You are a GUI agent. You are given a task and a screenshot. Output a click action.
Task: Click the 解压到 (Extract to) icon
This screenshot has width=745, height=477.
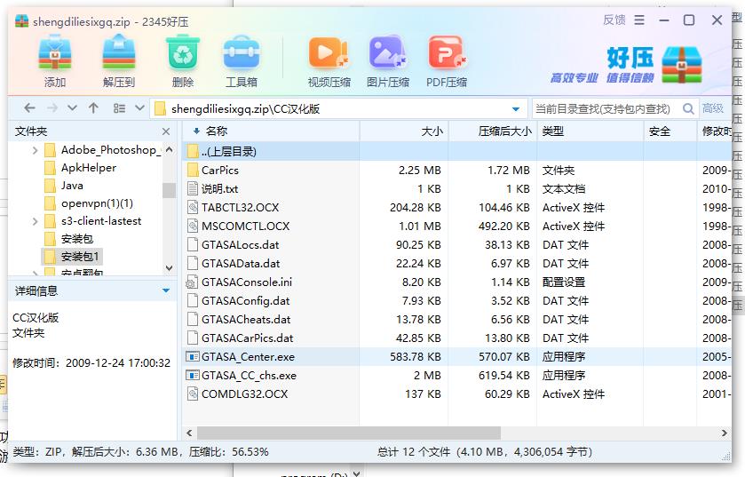[x=119, y=53]
